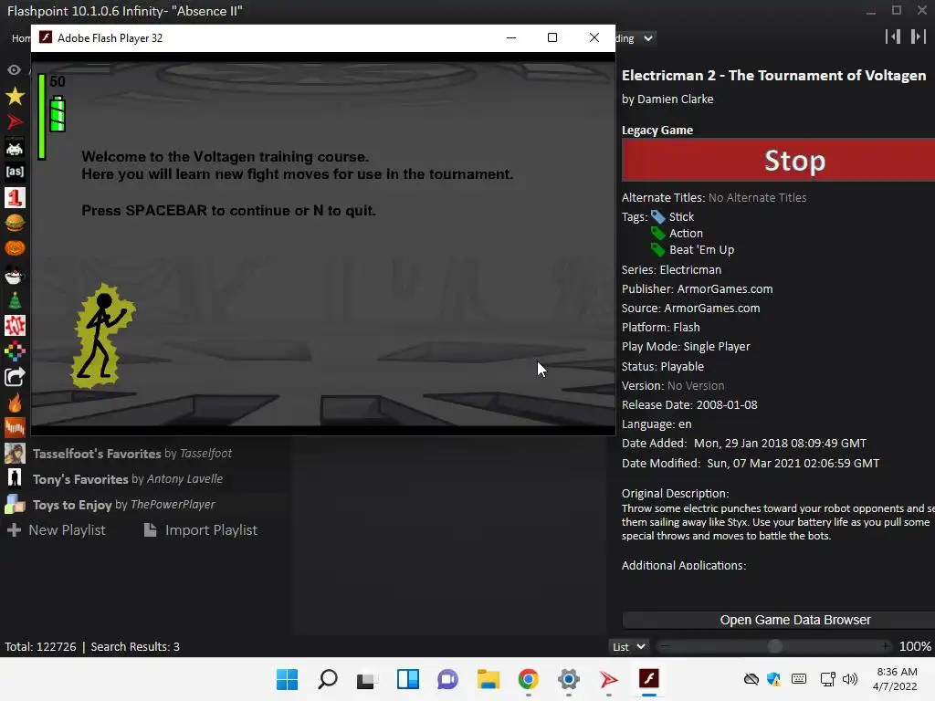Click the Play Mode: Single Player text
The height and width of the screenshot is (701, 935).
[686, 346]
